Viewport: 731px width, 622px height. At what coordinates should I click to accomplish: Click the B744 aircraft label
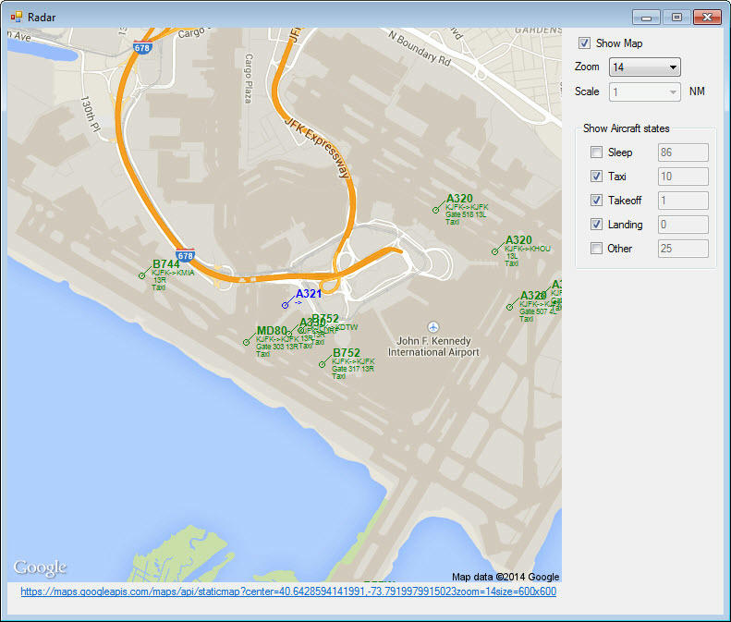166,264
